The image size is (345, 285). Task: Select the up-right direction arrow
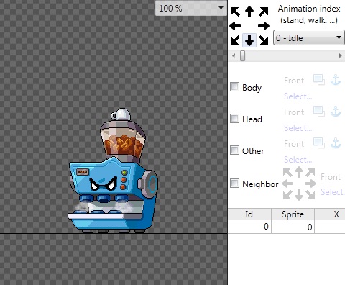pyautogui.click(x=264, y=12)
